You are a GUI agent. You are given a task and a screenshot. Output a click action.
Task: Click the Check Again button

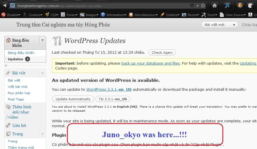coord(162,53)
